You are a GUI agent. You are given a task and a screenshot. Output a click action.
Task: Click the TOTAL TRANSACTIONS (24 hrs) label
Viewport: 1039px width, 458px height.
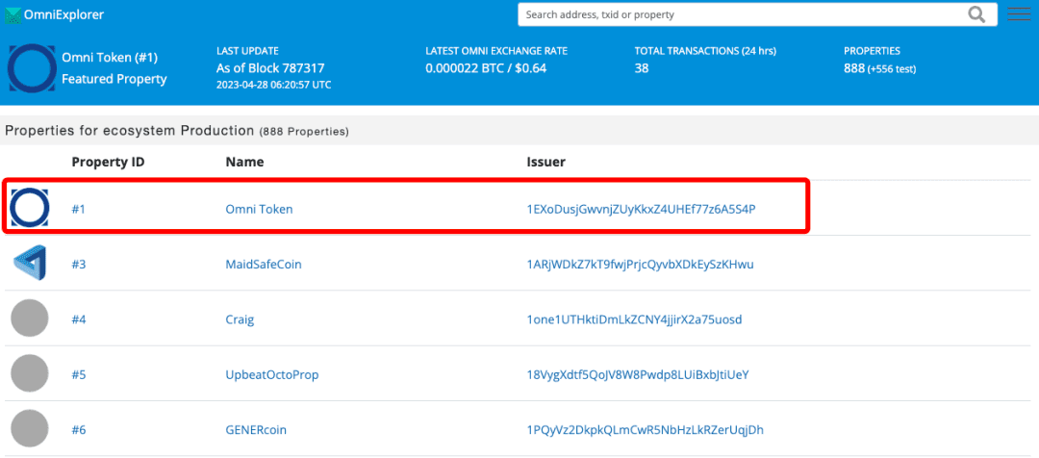(x=705, y=51)
